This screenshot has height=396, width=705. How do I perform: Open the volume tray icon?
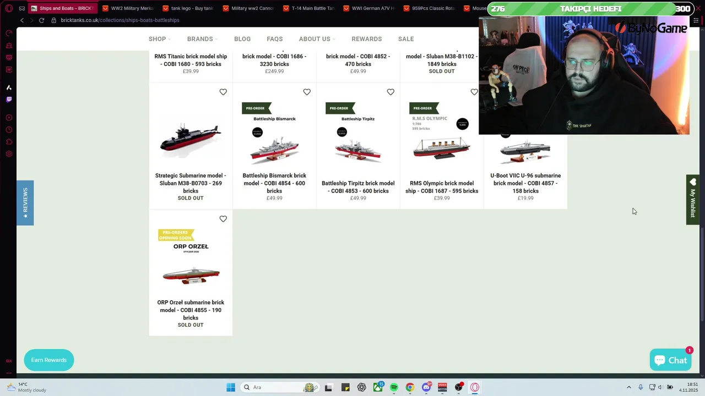[660, 387]
